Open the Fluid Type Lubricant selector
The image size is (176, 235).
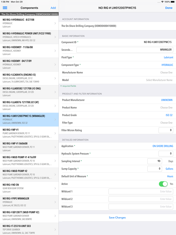click(x=168, y=57)
